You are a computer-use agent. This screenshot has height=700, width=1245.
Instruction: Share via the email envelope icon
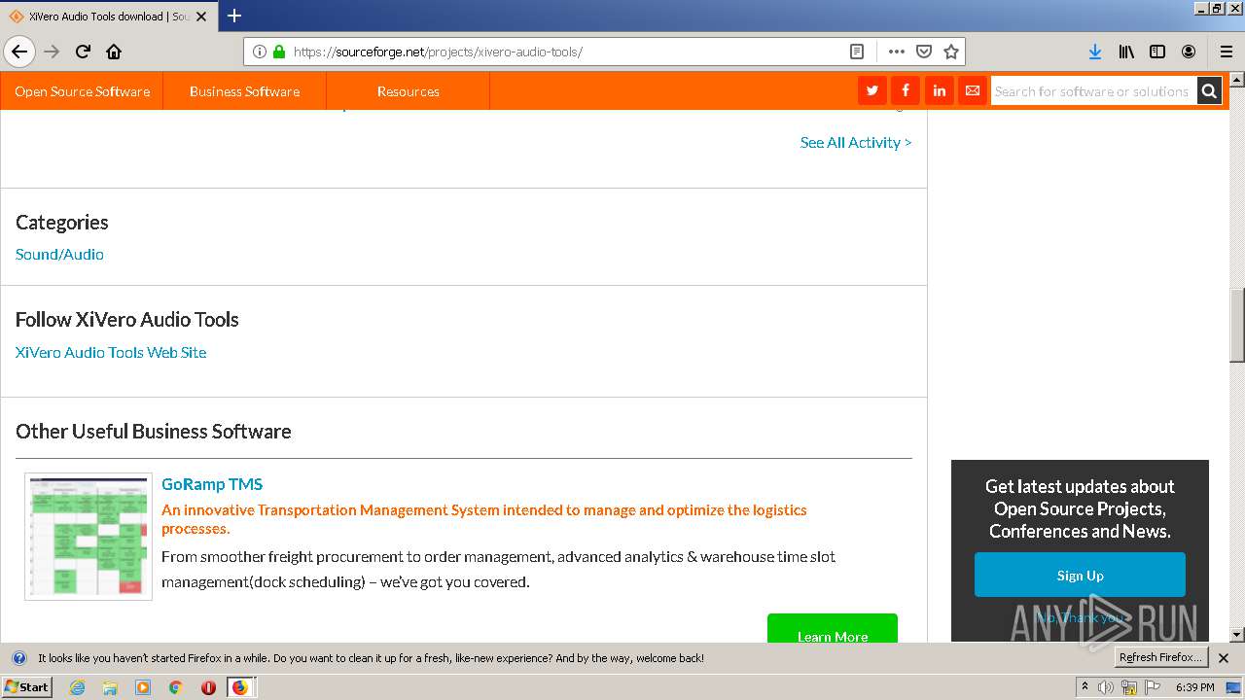pos(972,90)
